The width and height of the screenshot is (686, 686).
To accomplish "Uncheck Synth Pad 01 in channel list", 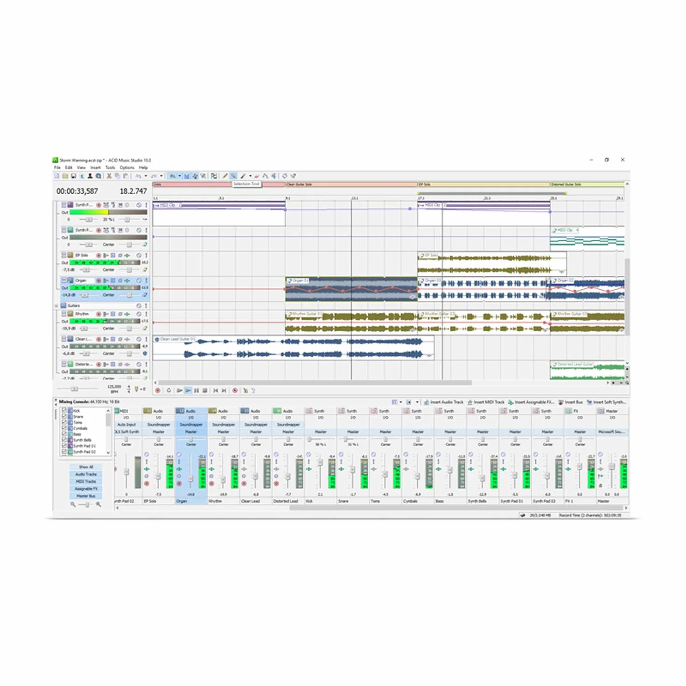I will (x=64, y=446).
